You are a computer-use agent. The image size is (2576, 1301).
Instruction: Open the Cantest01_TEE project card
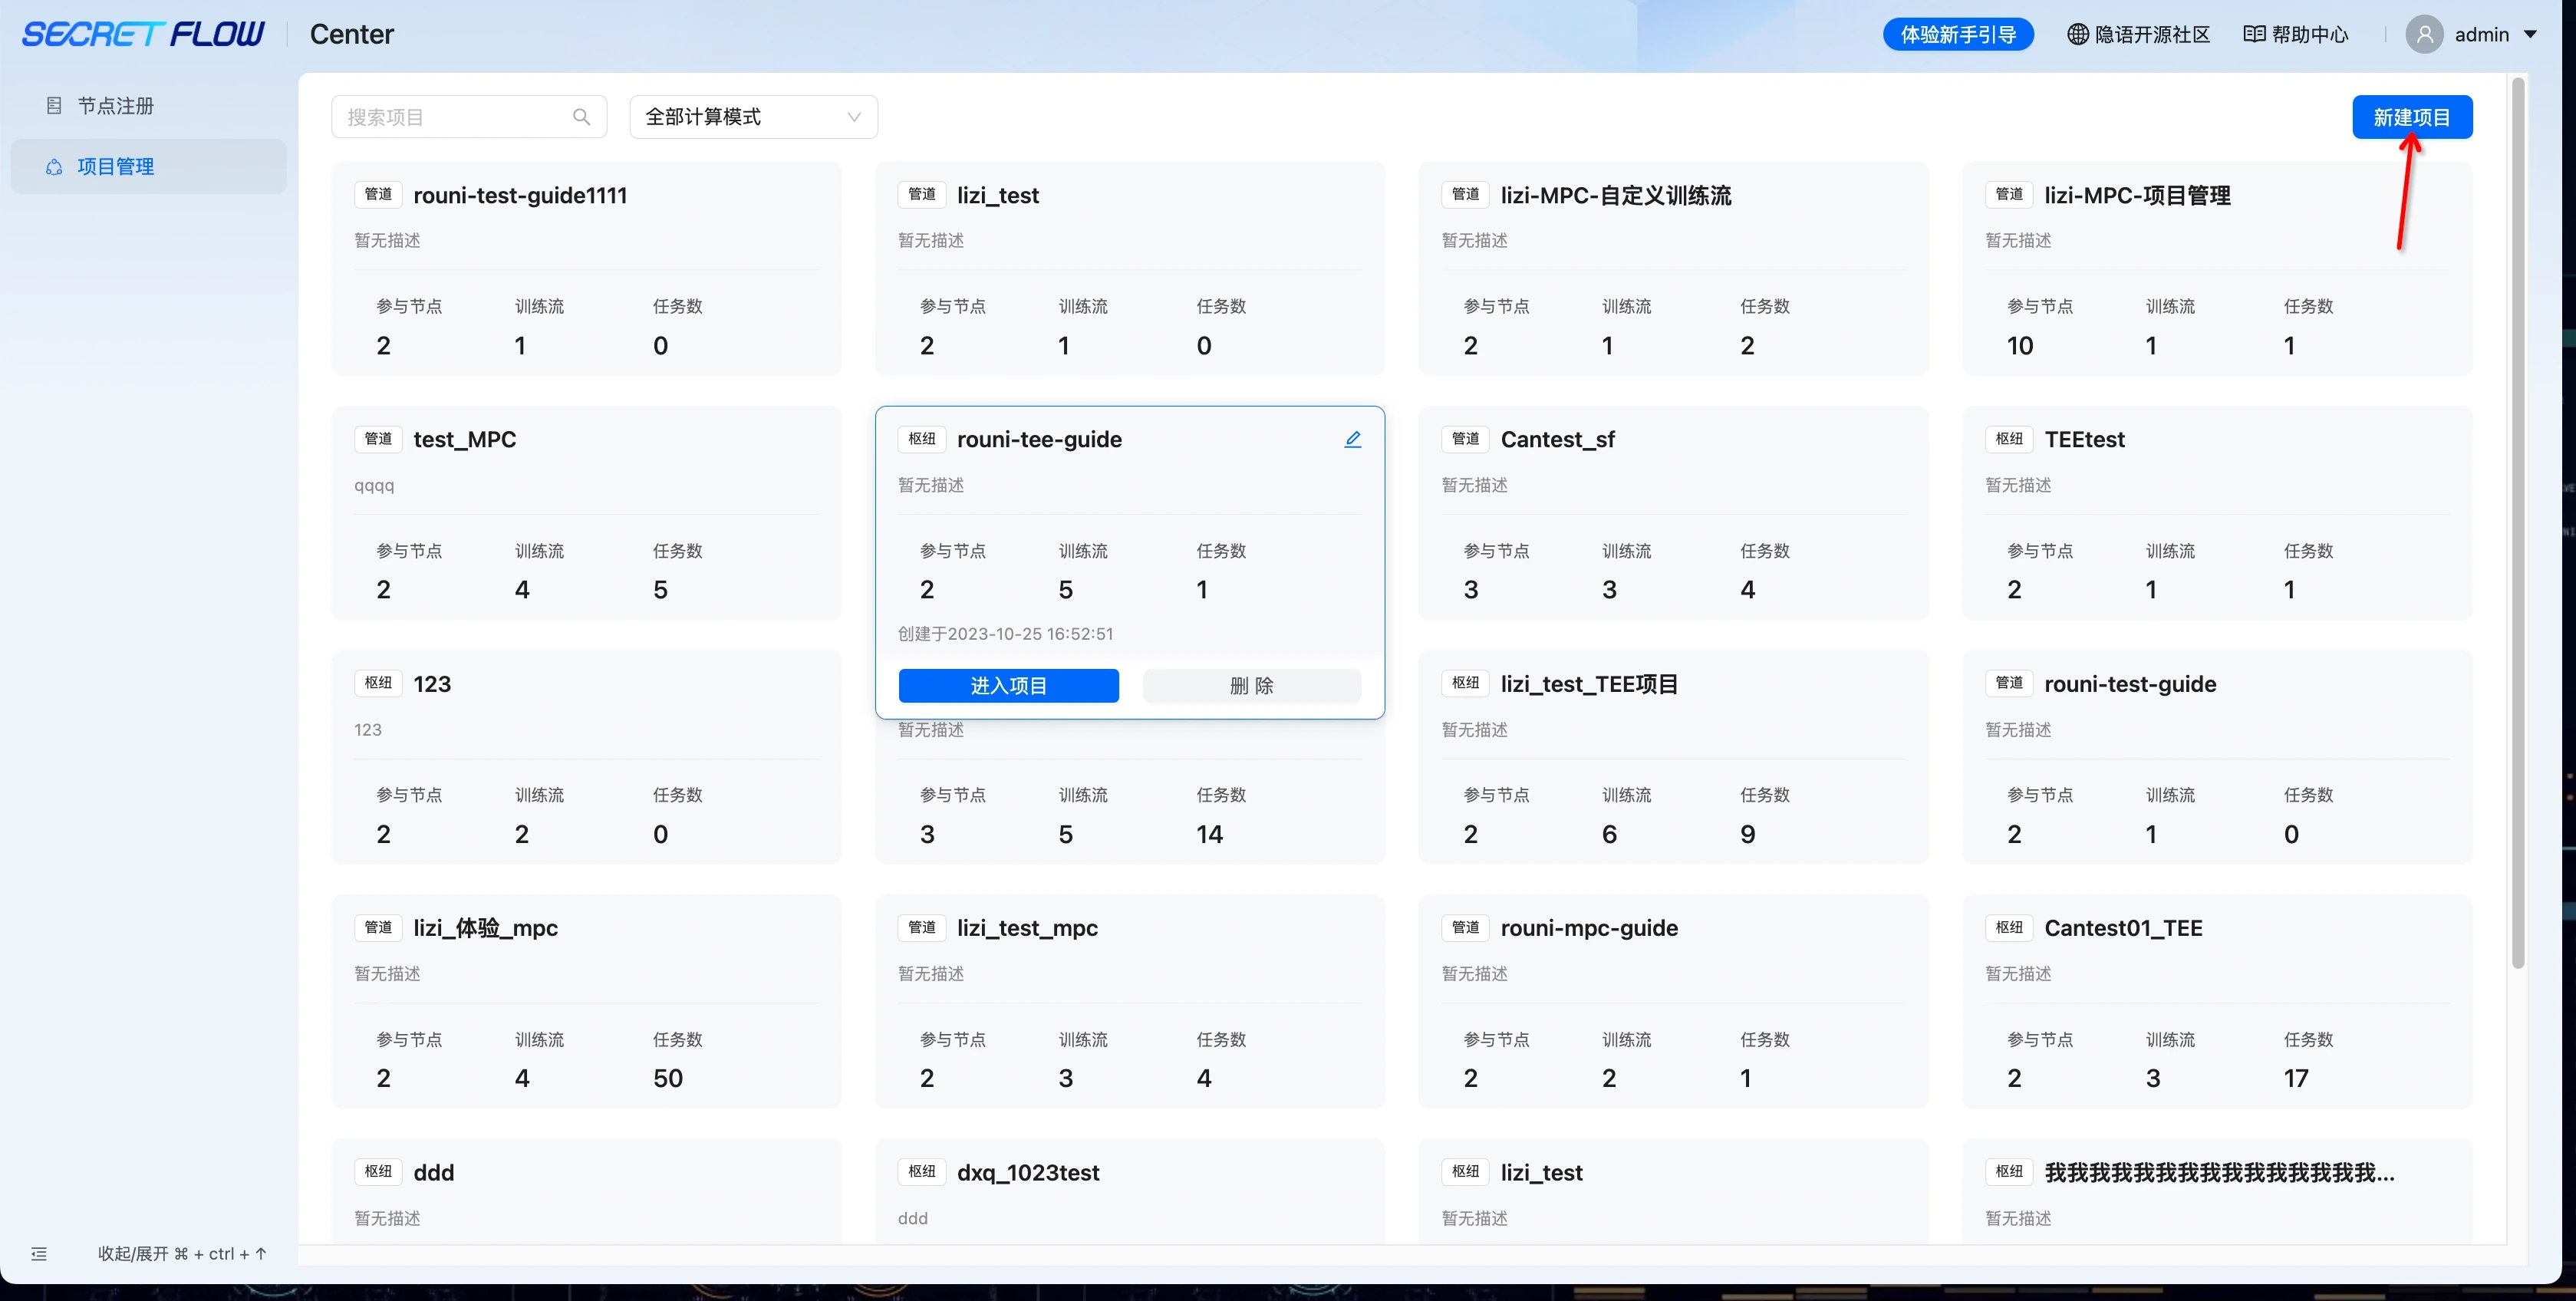2217,1001
